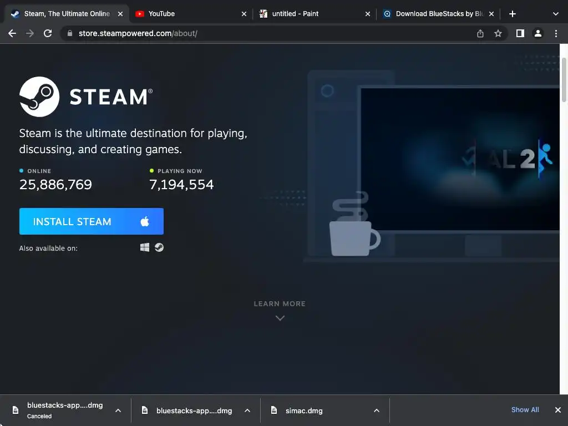This screenshot has width=568, height=426.
Task: Click the share page icon in address bar
Action: (x=480, y=33)
